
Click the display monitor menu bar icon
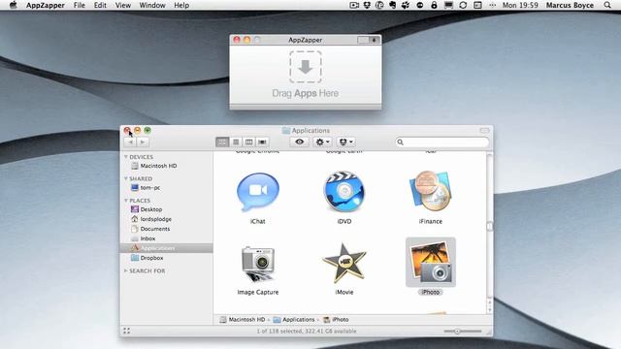[x=448, y=5]
